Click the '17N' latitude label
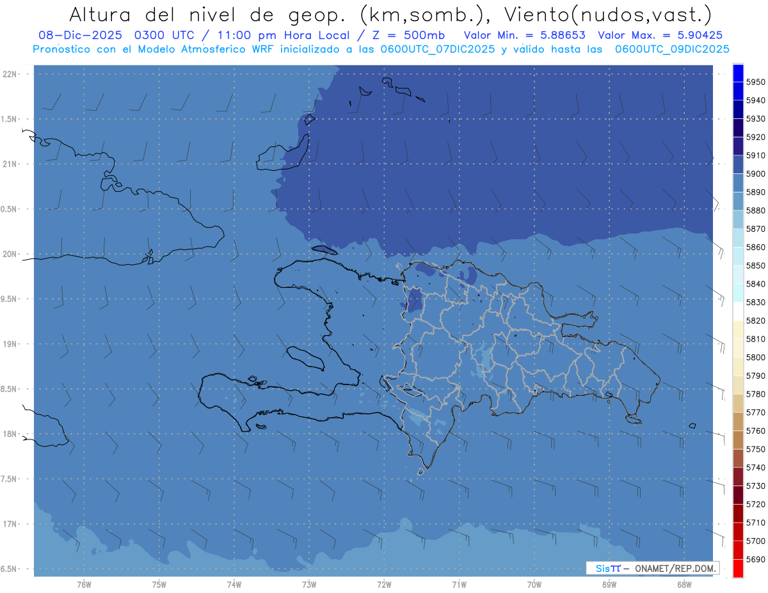 point(10,524)
